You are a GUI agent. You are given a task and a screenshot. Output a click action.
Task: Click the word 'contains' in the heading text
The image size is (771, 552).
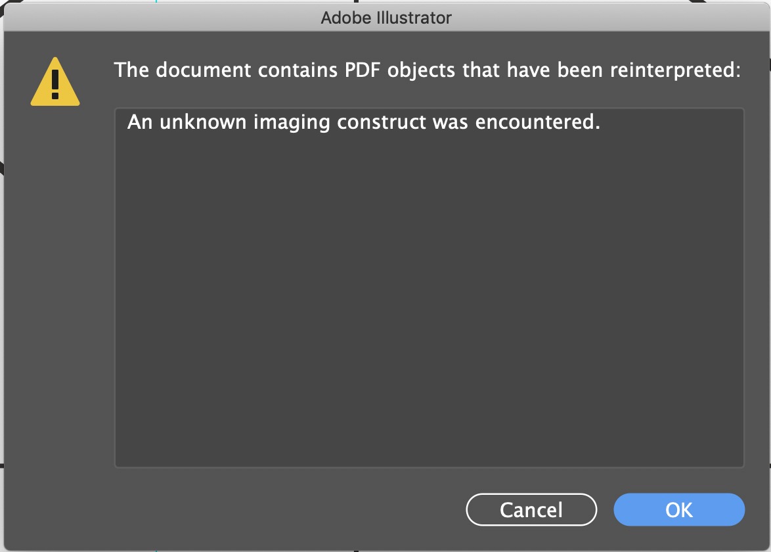(x=297, y=70)
